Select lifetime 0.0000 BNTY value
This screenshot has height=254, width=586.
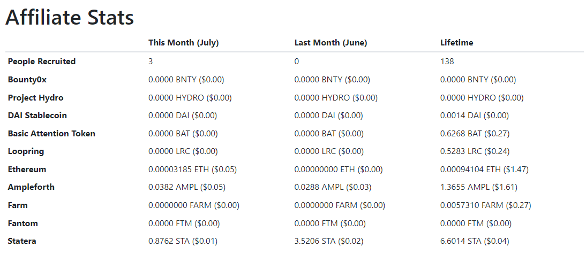(x=478, y=80)
